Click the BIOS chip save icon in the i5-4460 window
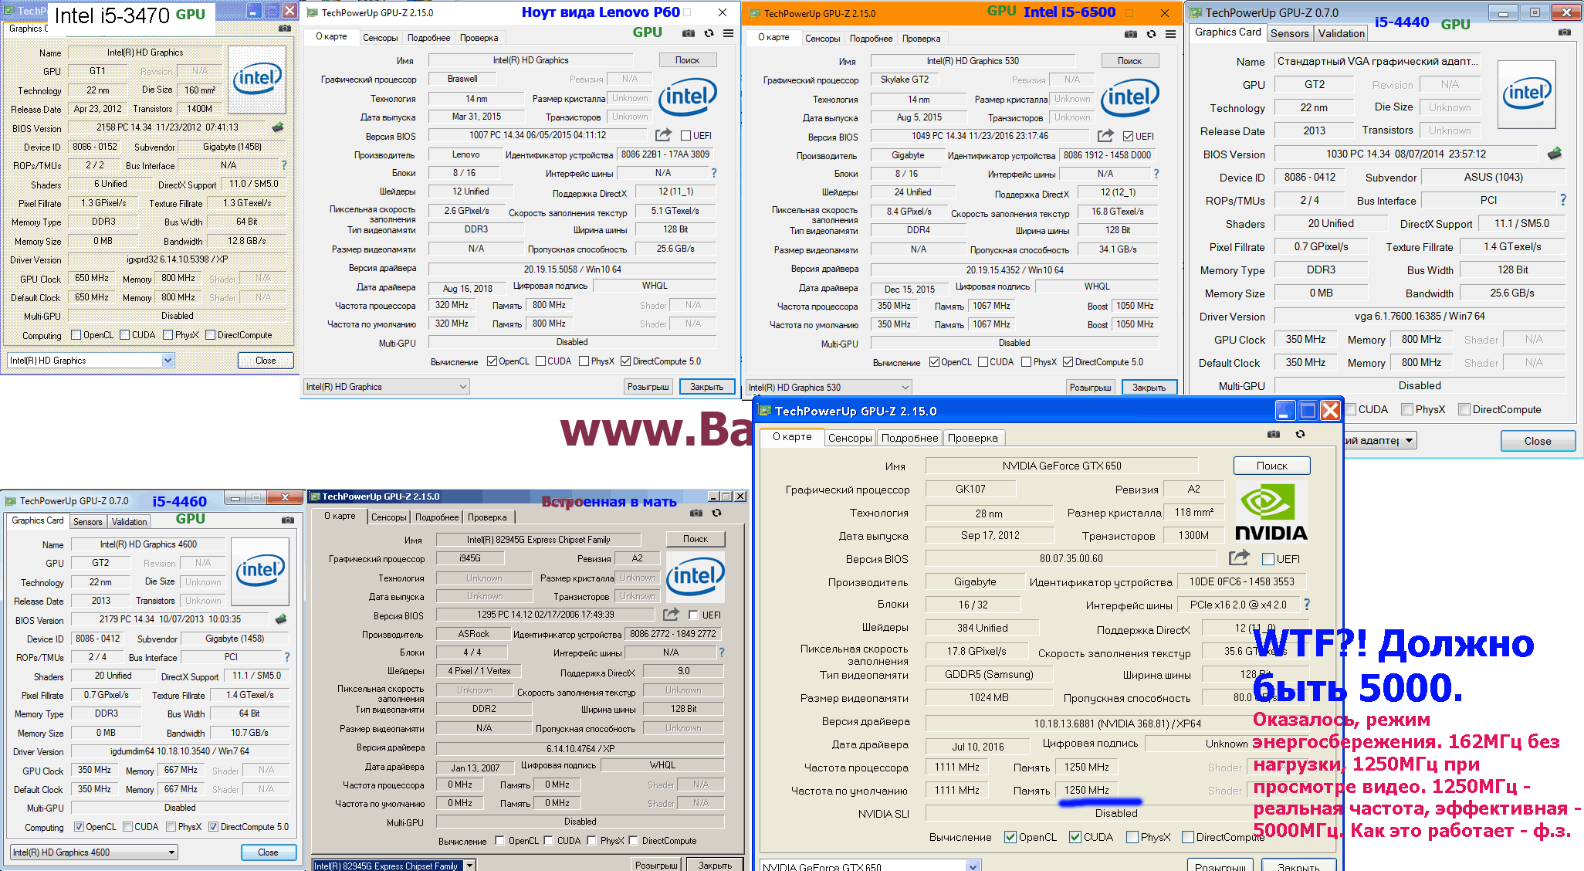Viewport: 1584px width, 871px height. click(x=281, y=619)
